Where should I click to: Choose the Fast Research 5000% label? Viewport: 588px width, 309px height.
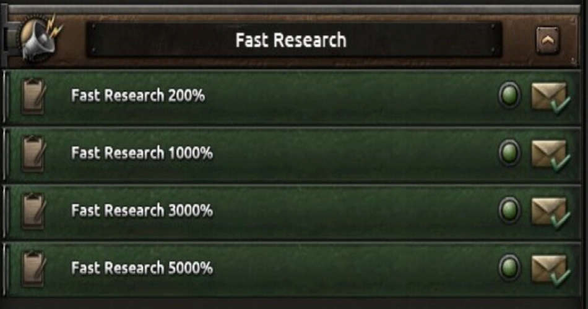click(x=142, y=268)
